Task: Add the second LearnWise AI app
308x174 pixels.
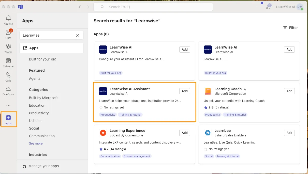Action: (289, 50)
